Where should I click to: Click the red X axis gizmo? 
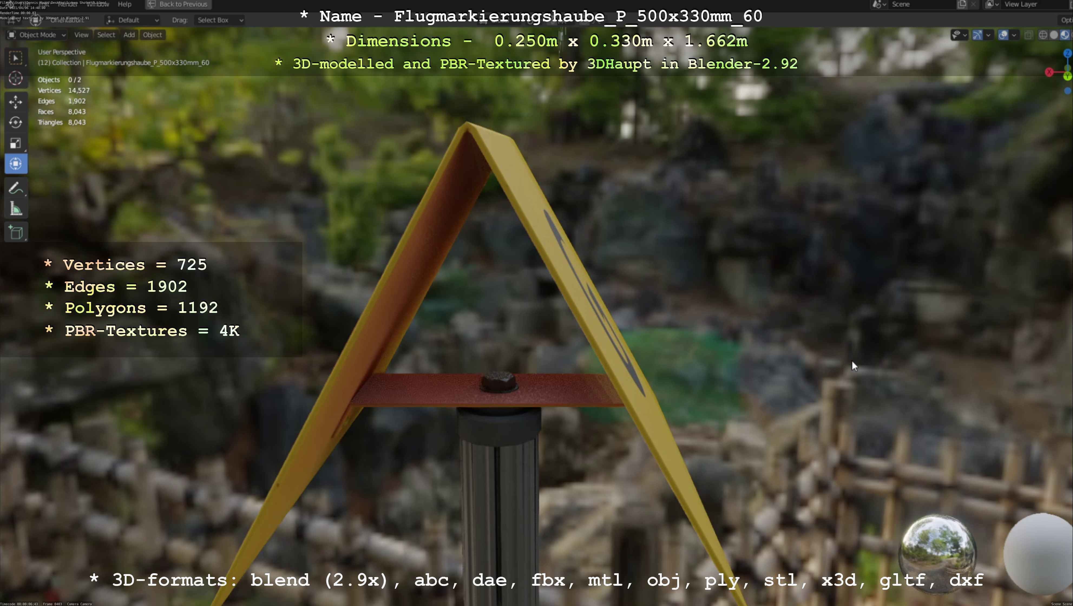[x=1049, y=73]
